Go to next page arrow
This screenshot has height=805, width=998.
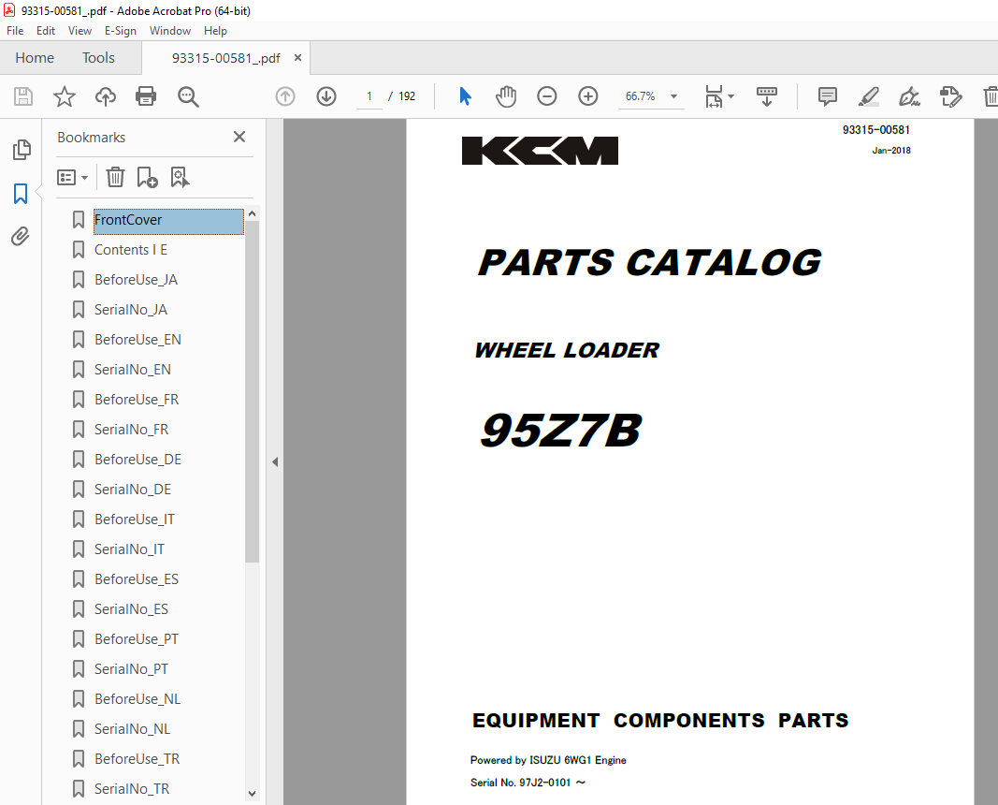coord(326,96)
